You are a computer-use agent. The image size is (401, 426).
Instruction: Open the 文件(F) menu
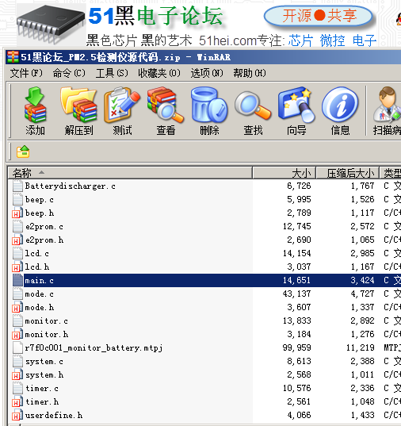(26, 73)
